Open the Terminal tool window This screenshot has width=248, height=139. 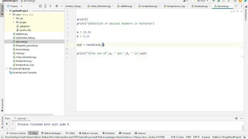tap(125, 133)
